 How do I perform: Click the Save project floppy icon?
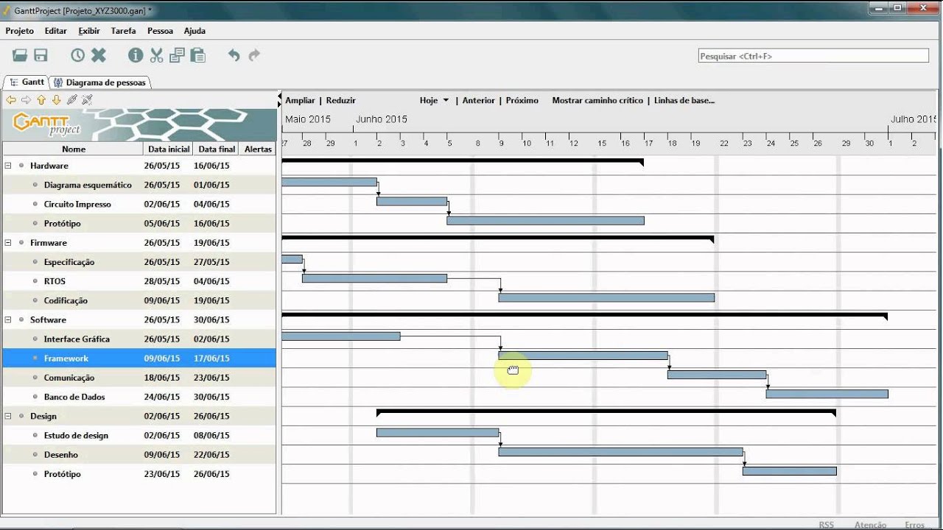pos(41,55)
